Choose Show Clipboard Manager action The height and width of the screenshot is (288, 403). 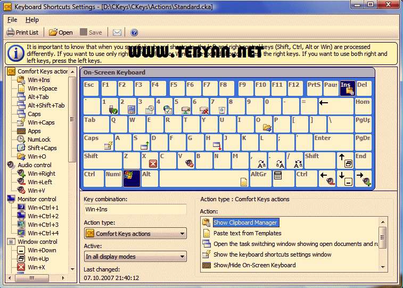[x=245, y=223]
